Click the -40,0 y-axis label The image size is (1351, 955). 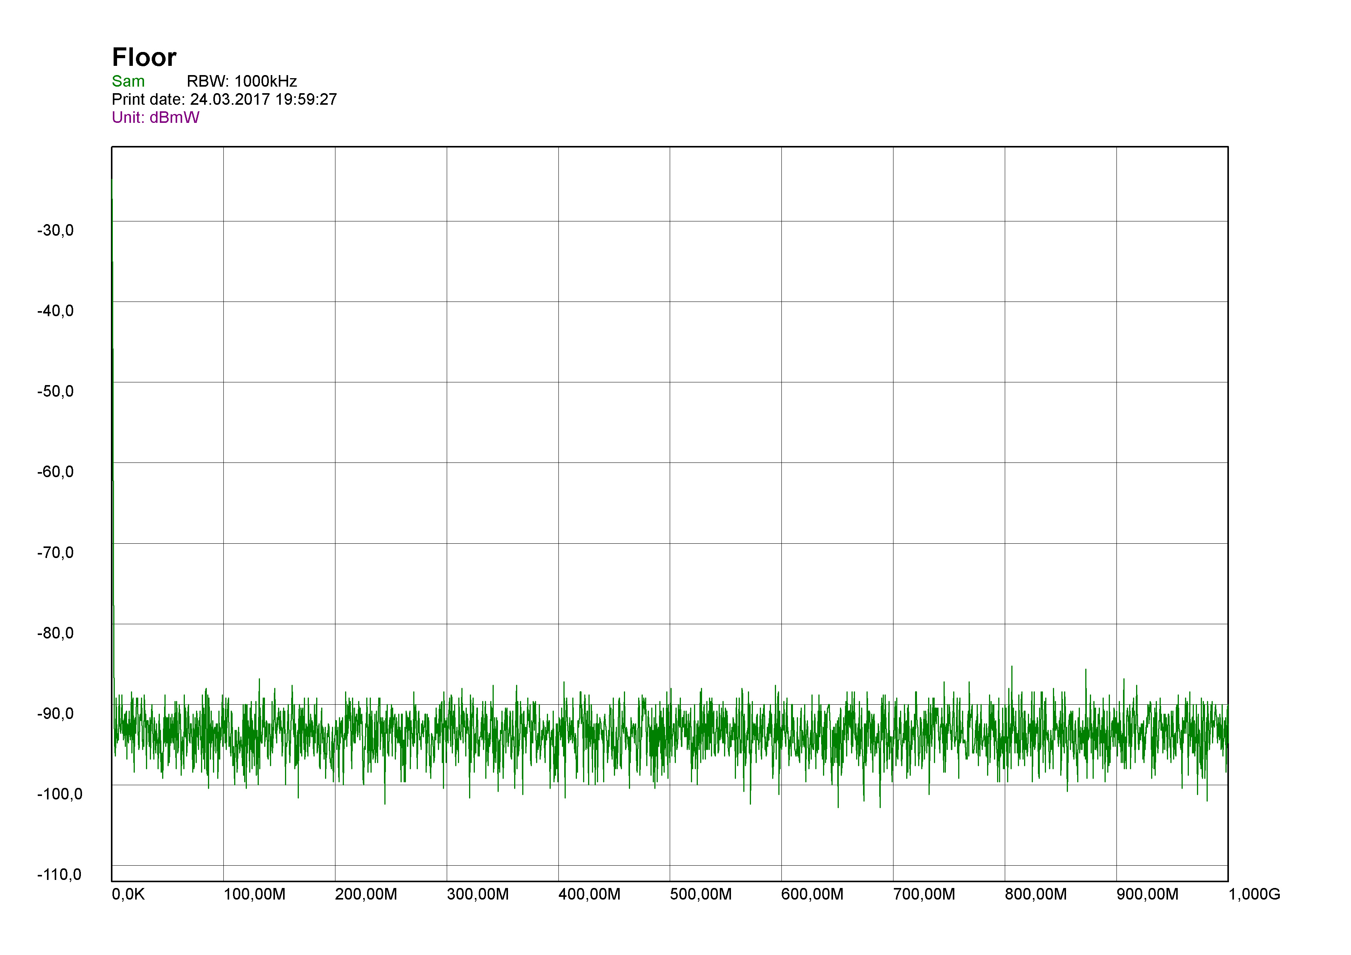click(55, 311)
